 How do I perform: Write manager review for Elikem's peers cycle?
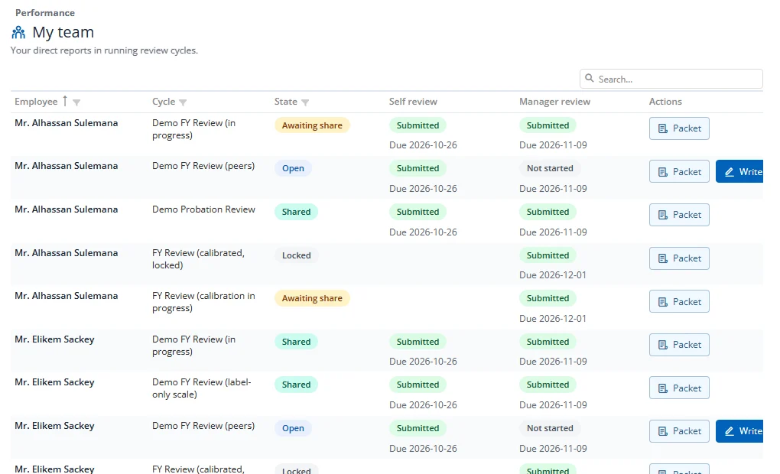[x=739, y=431]
